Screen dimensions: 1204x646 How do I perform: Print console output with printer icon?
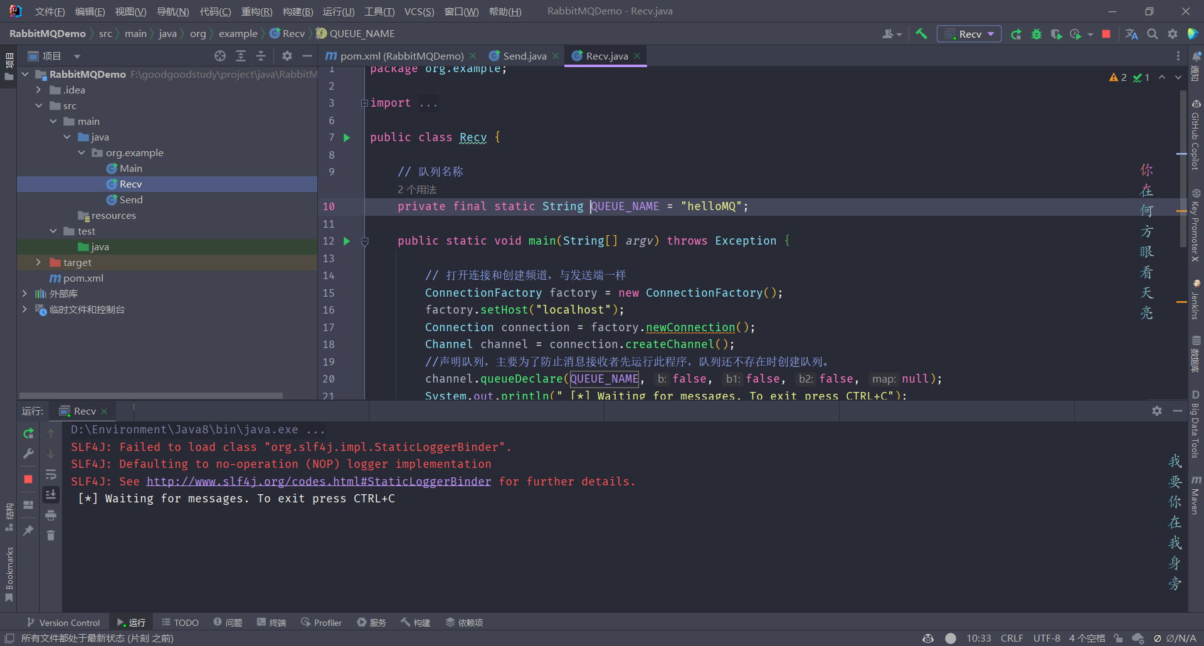coord(51,515)
